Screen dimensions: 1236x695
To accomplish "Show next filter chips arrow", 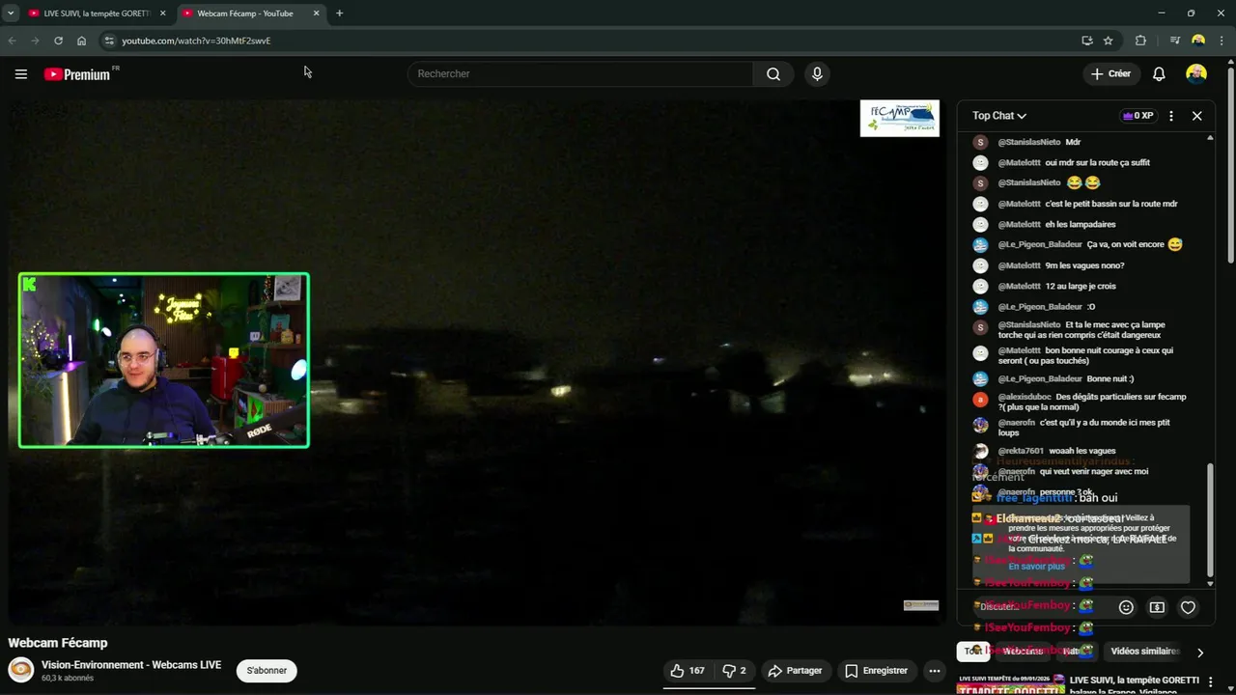I will (x=1200, y=653).
